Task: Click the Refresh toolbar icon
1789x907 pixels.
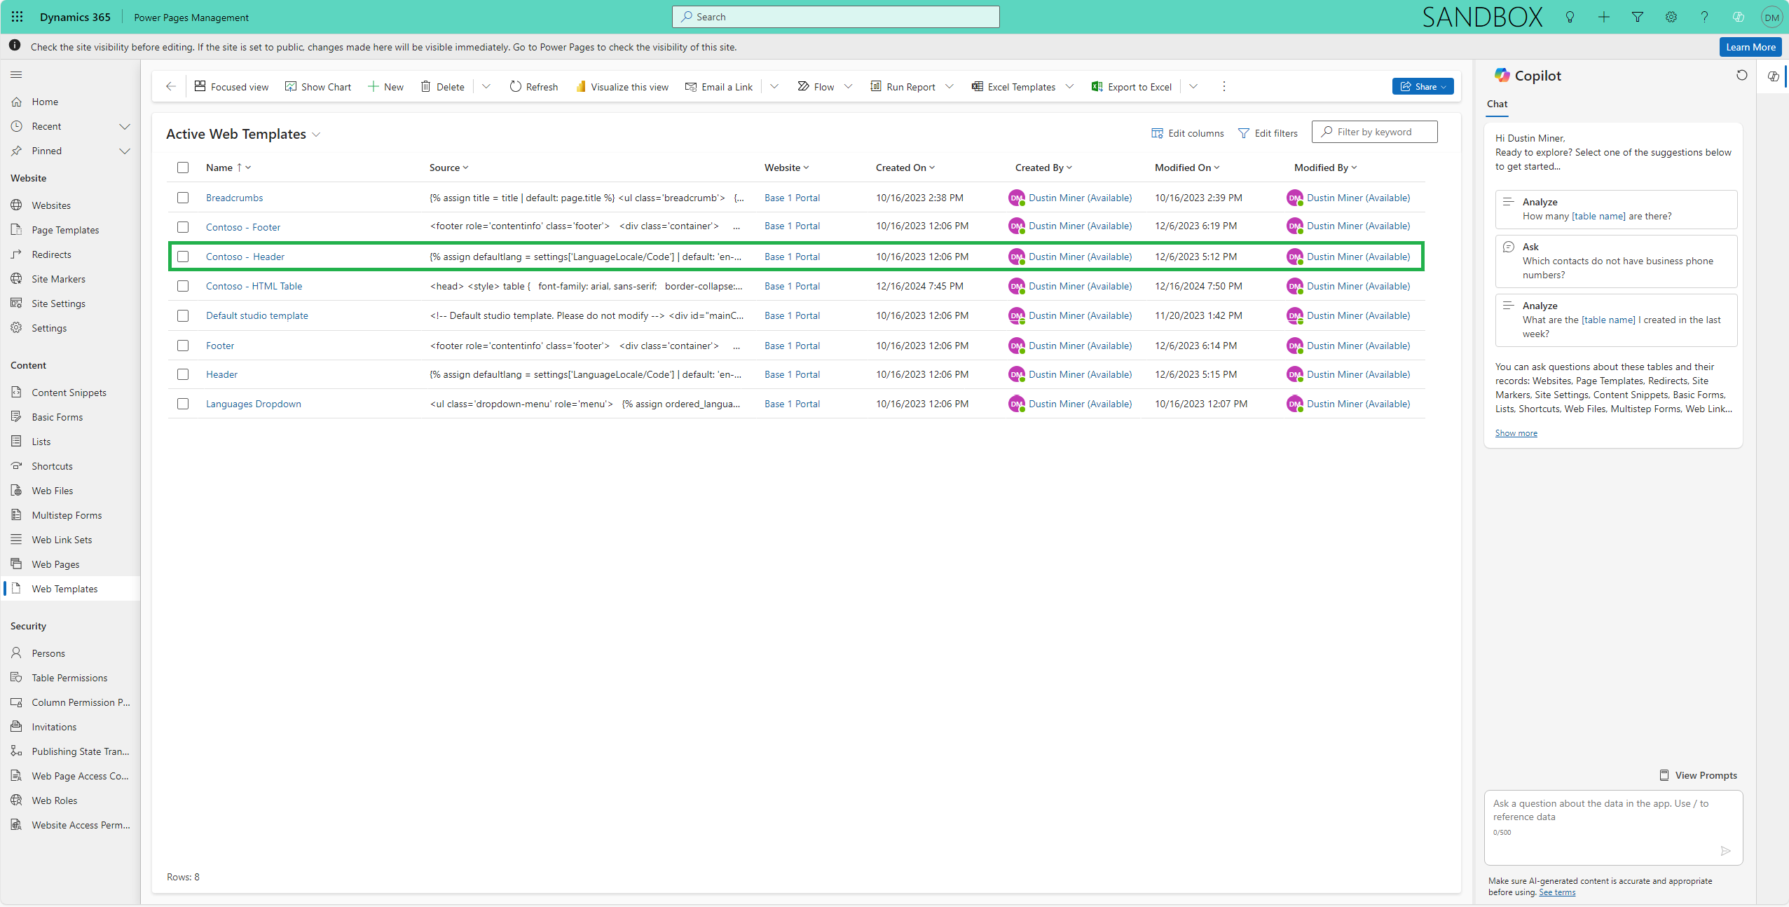Action: pos(516,86)
